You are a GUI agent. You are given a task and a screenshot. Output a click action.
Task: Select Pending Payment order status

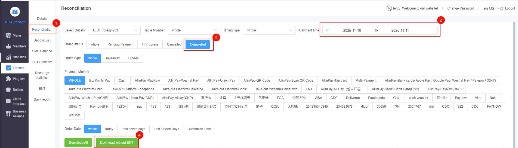pos(120,44)
